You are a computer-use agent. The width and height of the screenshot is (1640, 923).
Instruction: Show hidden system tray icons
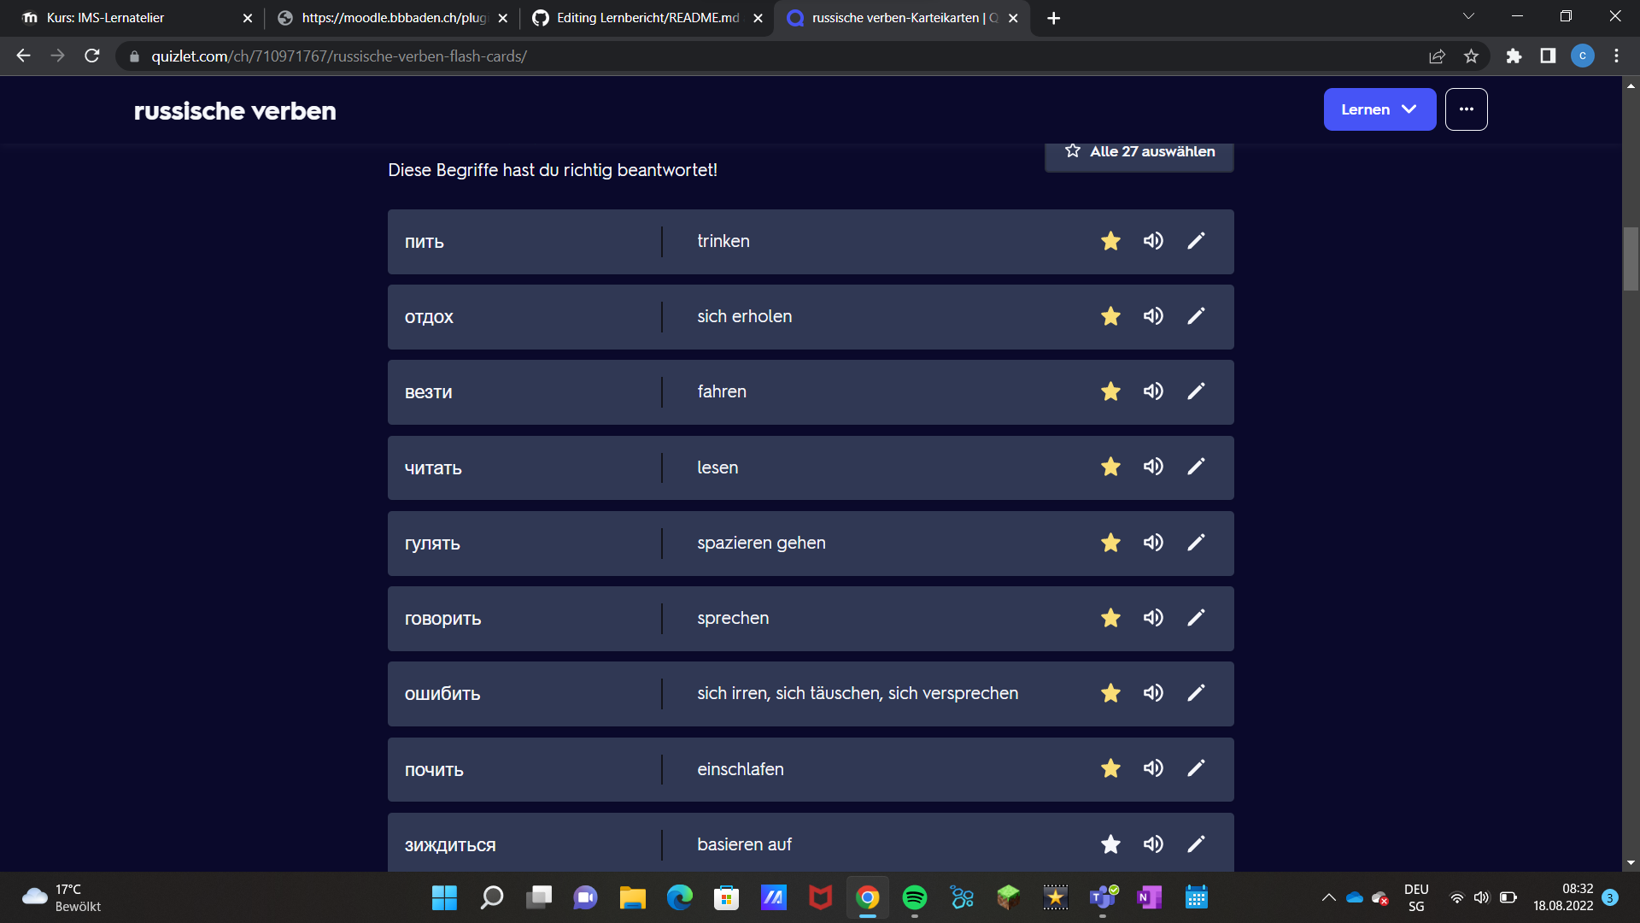[1328, 897]
